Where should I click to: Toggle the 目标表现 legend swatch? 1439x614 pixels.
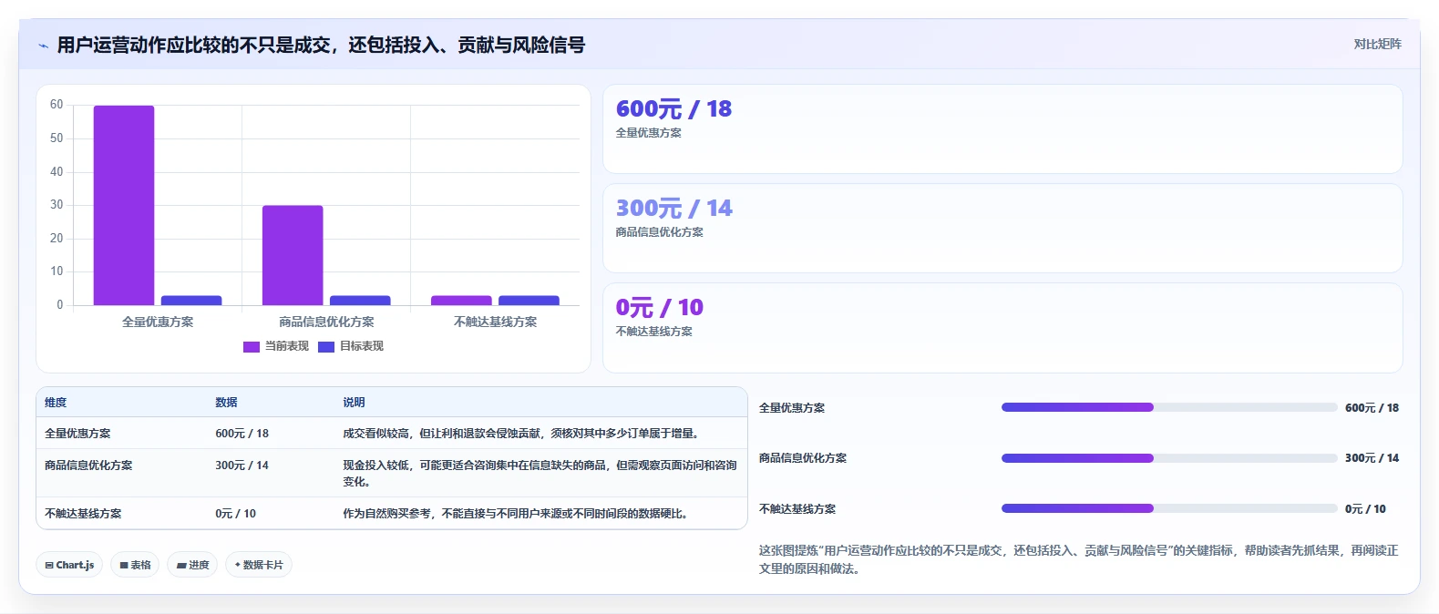pyautogui.click(x=326, y=346)
